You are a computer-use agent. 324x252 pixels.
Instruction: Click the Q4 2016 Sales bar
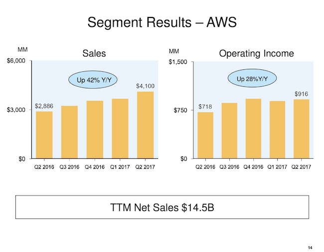95,130
